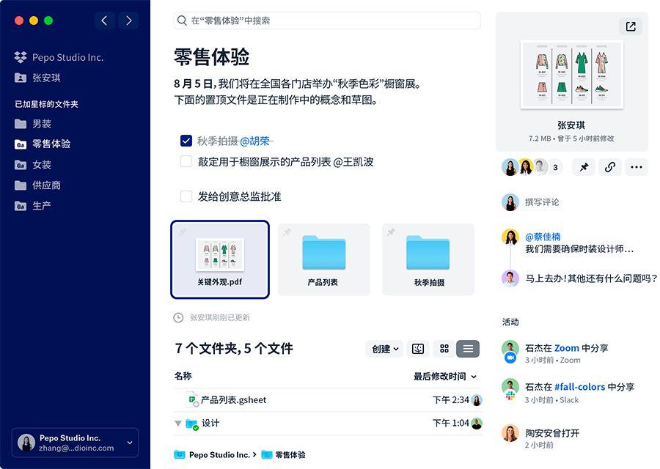Collapse the 设计 folder row
The width and height of the screenshot is (660, 469).
[x=178, y=424]
